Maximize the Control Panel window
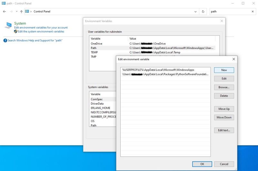The image size is (258, 171). [243, 3]
